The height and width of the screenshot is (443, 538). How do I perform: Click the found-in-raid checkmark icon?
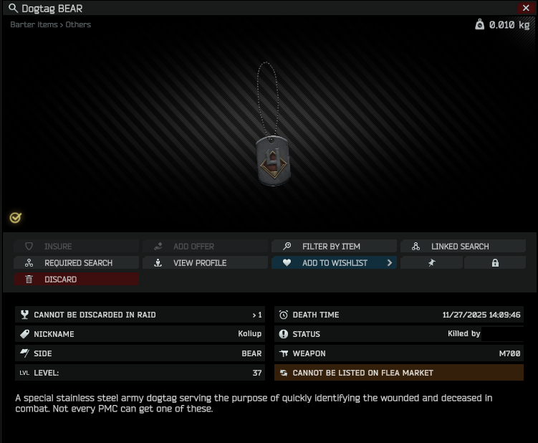pyautogui.click(x=16, y=217)
